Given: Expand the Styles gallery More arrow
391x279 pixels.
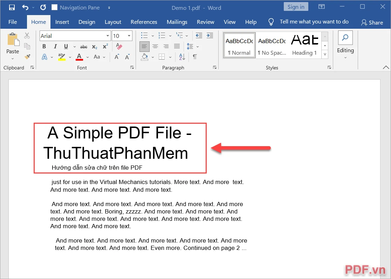Looking at the screenshot, I should [325, 54].
